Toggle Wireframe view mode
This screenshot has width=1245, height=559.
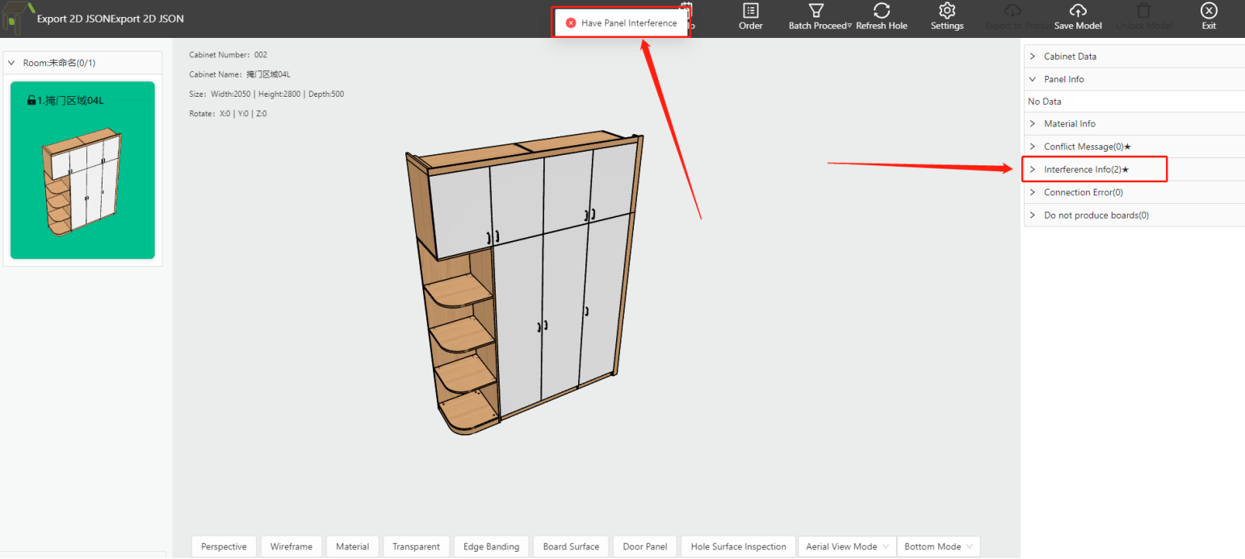tap(291, 547)
